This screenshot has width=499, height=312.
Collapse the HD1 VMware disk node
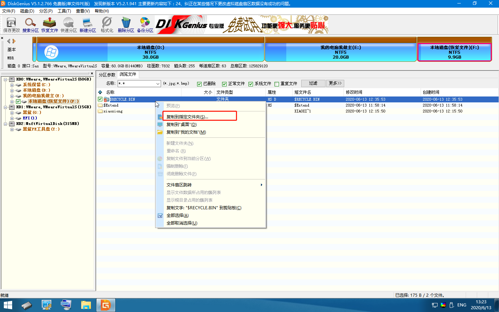[x=6, y=107]
